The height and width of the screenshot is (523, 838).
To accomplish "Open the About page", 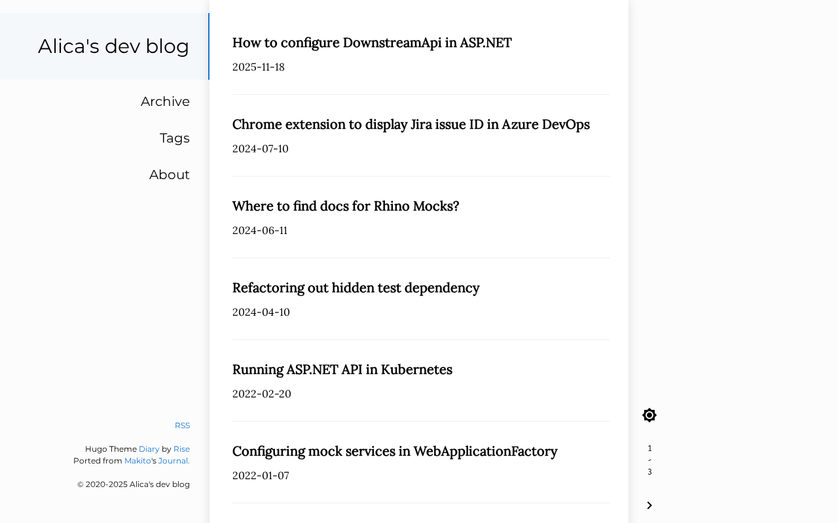I will point(170,175).
